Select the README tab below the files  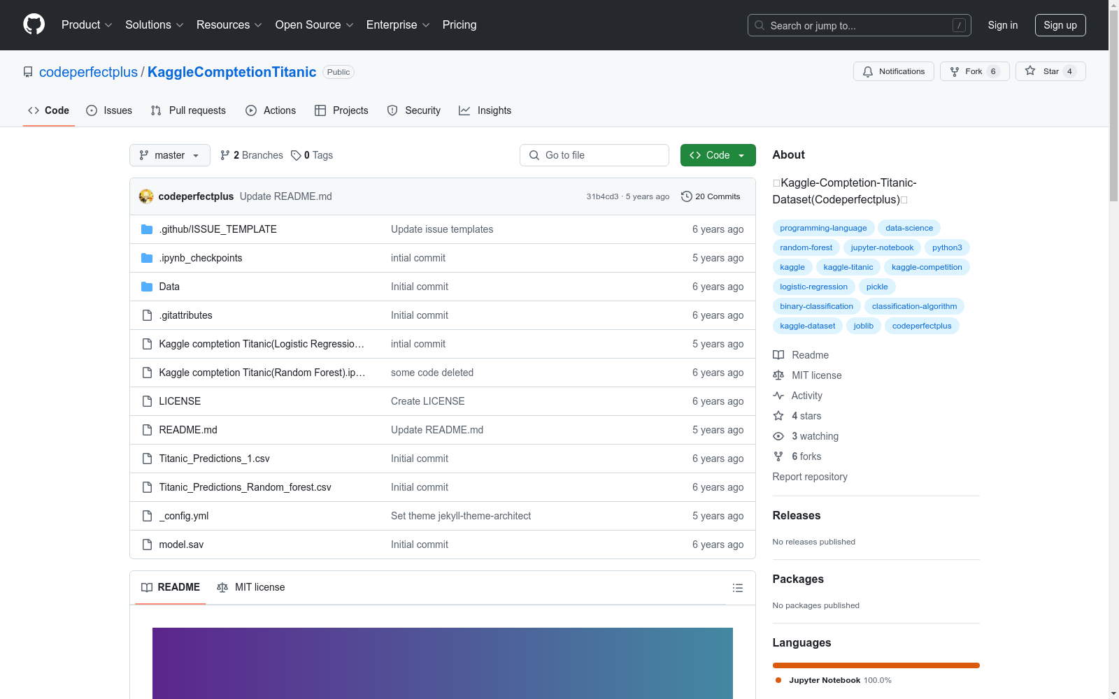click(x=171, y=587)
